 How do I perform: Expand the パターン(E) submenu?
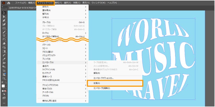pyautogui.click(x=62, y=45)
